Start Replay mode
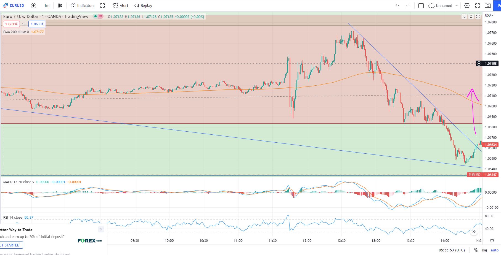 point(143,6)
